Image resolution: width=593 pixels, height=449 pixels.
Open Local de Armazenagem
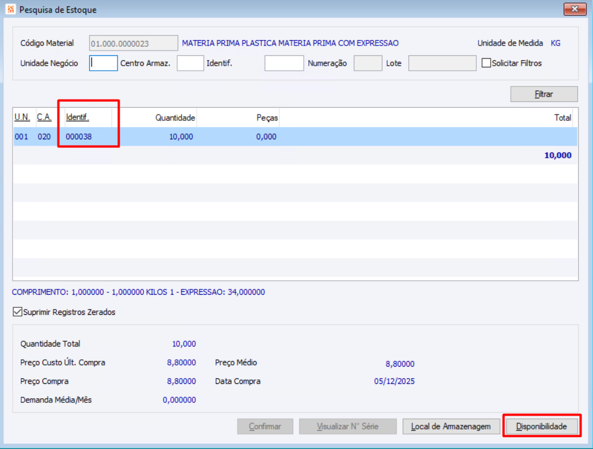[x=451, y=427]
